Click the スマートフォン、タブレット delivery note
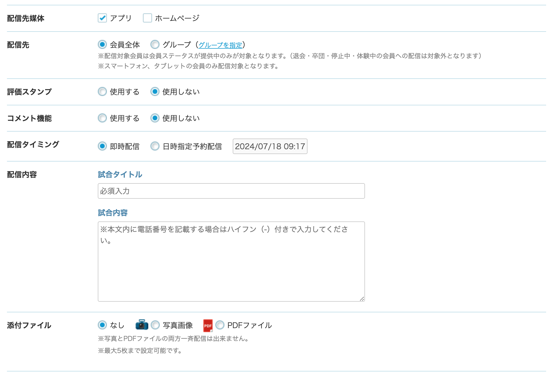Viewport: 552px width, 376px height. (x=188, y=66)
